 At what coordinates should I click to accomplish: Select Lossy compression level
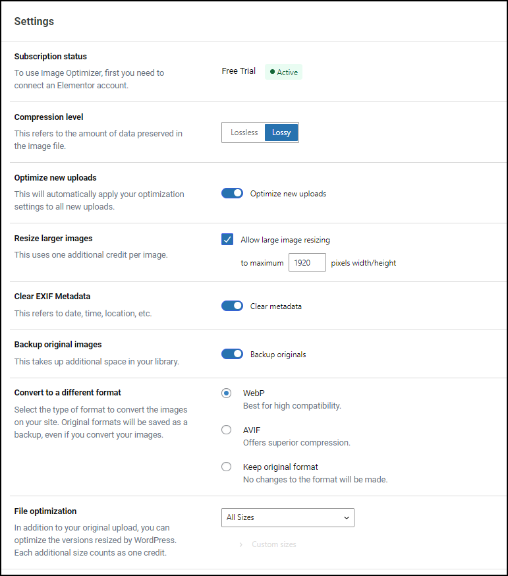[281, 132]
